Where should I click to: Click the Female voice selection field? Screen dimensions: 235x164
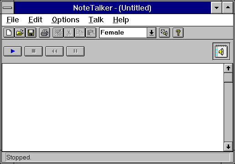coord(123,33)
